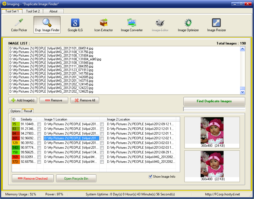This screenshot has width=254, height=199.
Task: Click the Add Image(s) button
Action: pyautogui.click(x=23, y=100)
